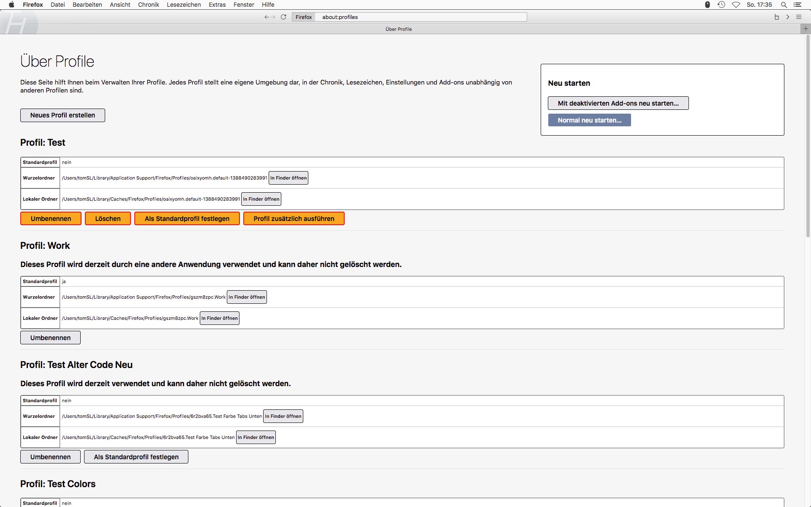
Task: Click the Wi-Fi status icon
Action: click(x=736, y=5)
